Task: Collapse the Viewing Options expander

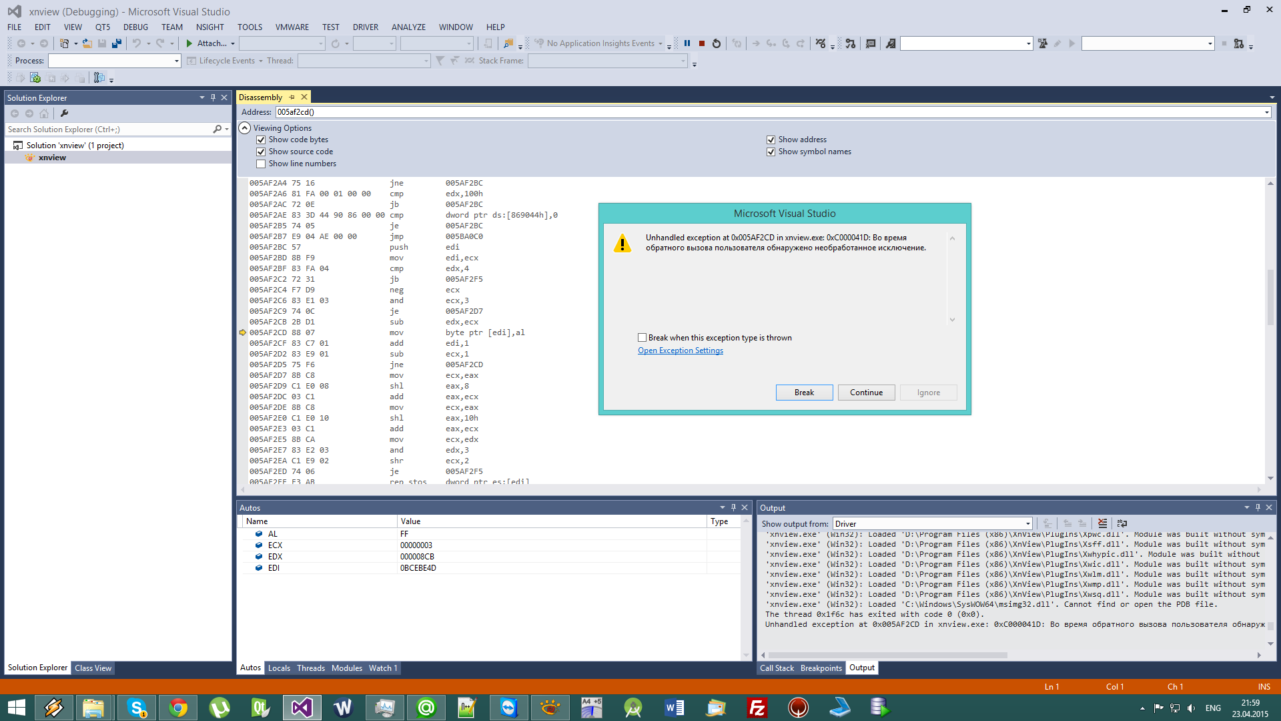Action: (x=245, y=128)
